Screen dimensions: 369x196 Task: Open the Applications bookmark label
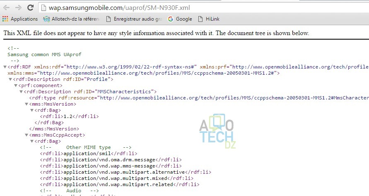pos(24,19)
